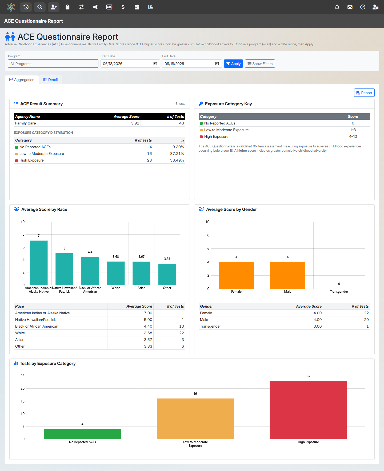
Task: Click the Start Date field 06/18/2026
Action: (130, 64)
